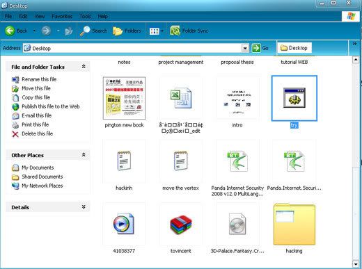Select the try program icon

click(x=294, y=98)
